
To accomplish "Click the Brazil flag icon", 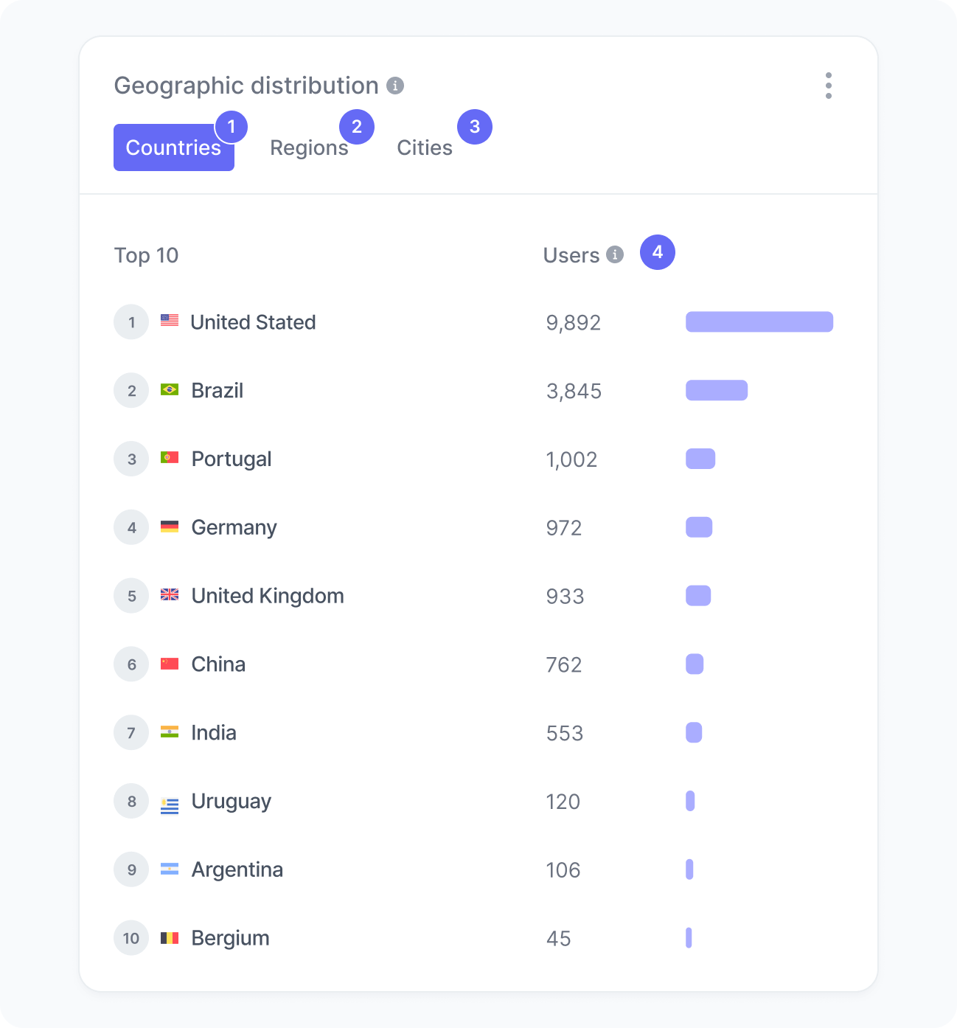I will (x=170, y=390).
